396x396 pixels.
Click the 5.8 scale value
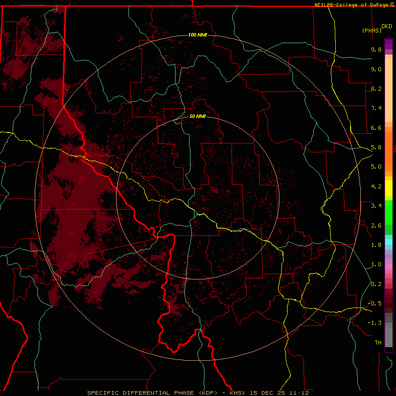click(376, 147)
